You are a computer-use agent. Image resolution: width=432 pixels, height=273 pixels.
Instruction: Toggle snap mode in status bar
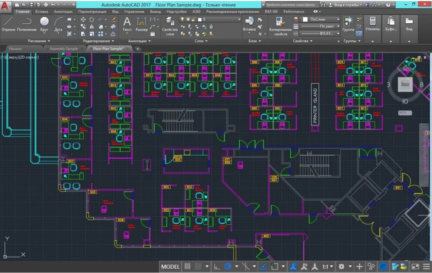pyautogui.click(x=198, y=267)
